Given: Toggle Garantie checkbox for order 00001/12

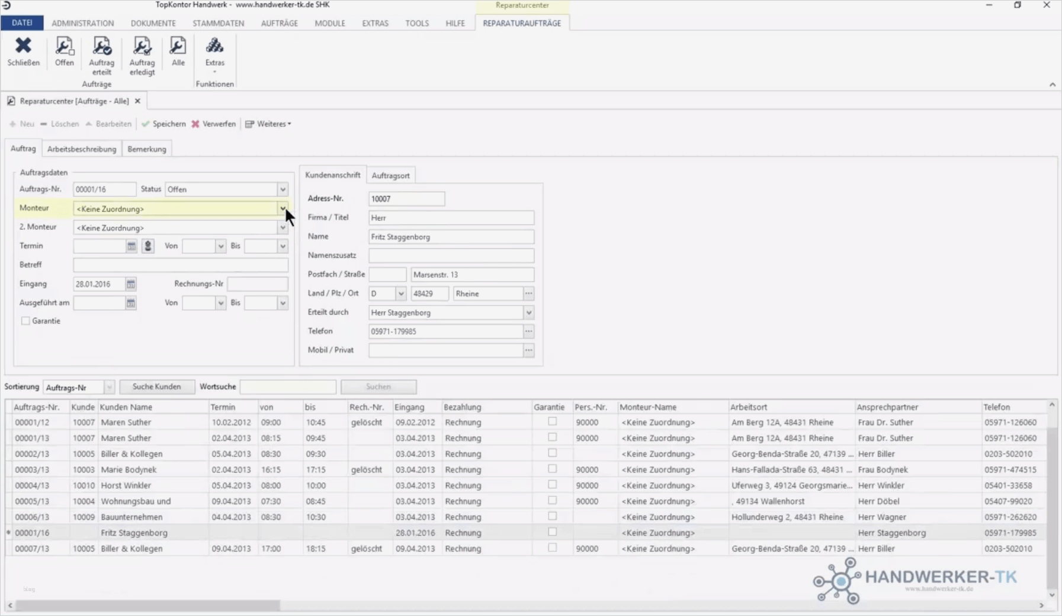Looking at the screenshot, I should (x=552, y=422).
